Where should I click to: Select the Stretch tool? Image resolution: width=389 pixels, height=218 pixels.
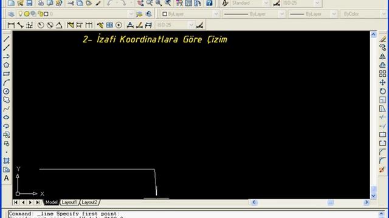[382, 108]
